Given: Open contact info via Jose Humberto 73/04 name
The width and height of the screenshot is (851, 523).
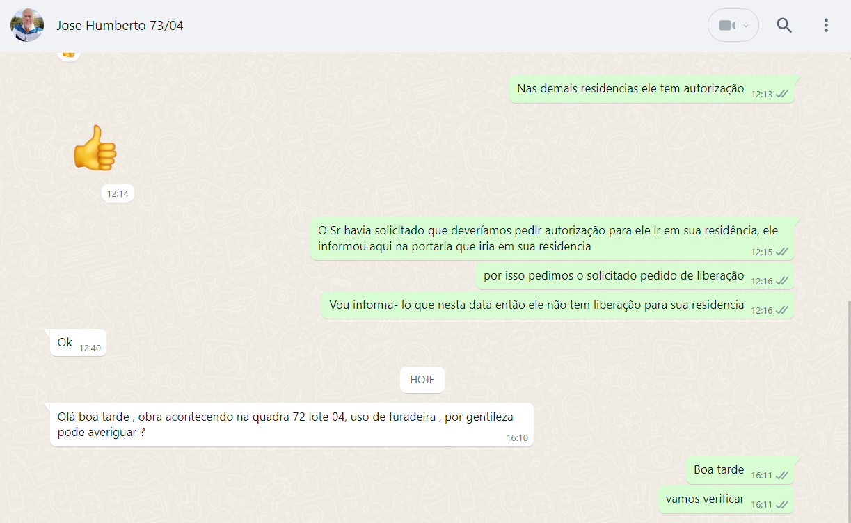Looking at the screenshot, I should tap(120, 26).
